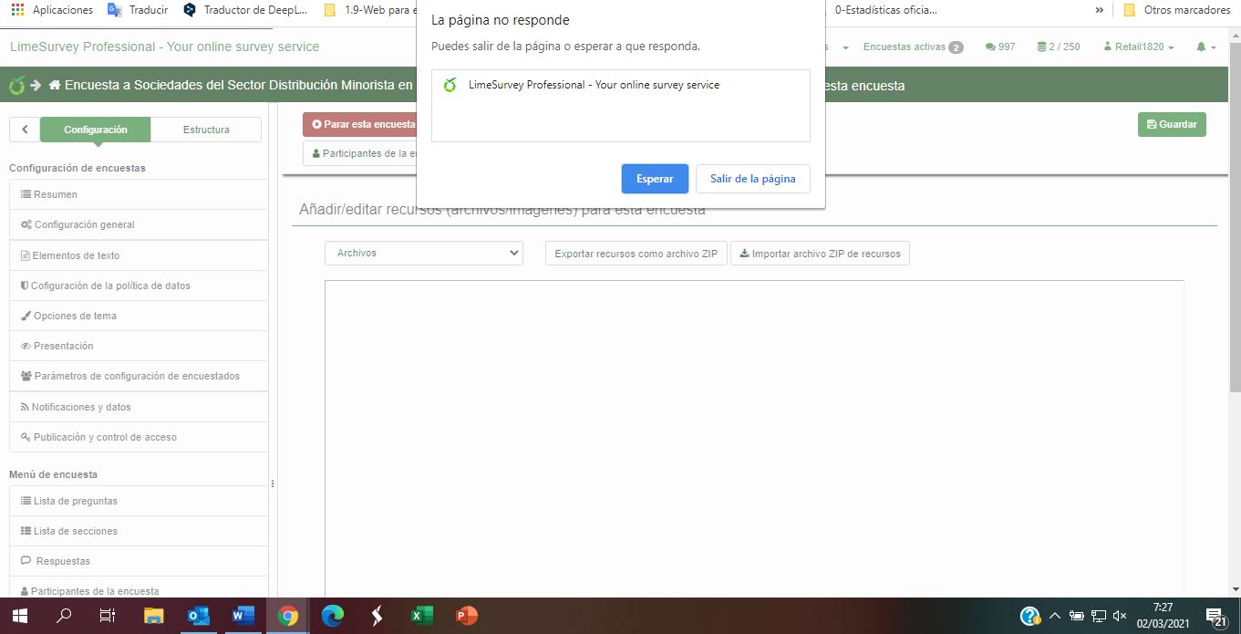This screenshot has width=1241, height=634.
Task: Open the bell notifications dropdown
Action: click(x=1206, y=47)
